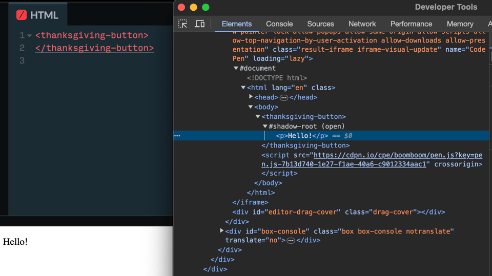Select the closing </thanksgiving-button> row in DevTools

(x=305, y=145)
